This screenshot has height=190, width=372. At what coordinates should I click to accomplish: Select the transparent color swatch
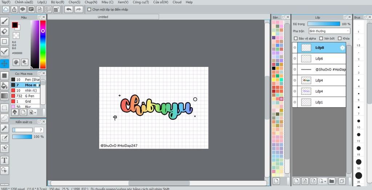pos(16,36)
